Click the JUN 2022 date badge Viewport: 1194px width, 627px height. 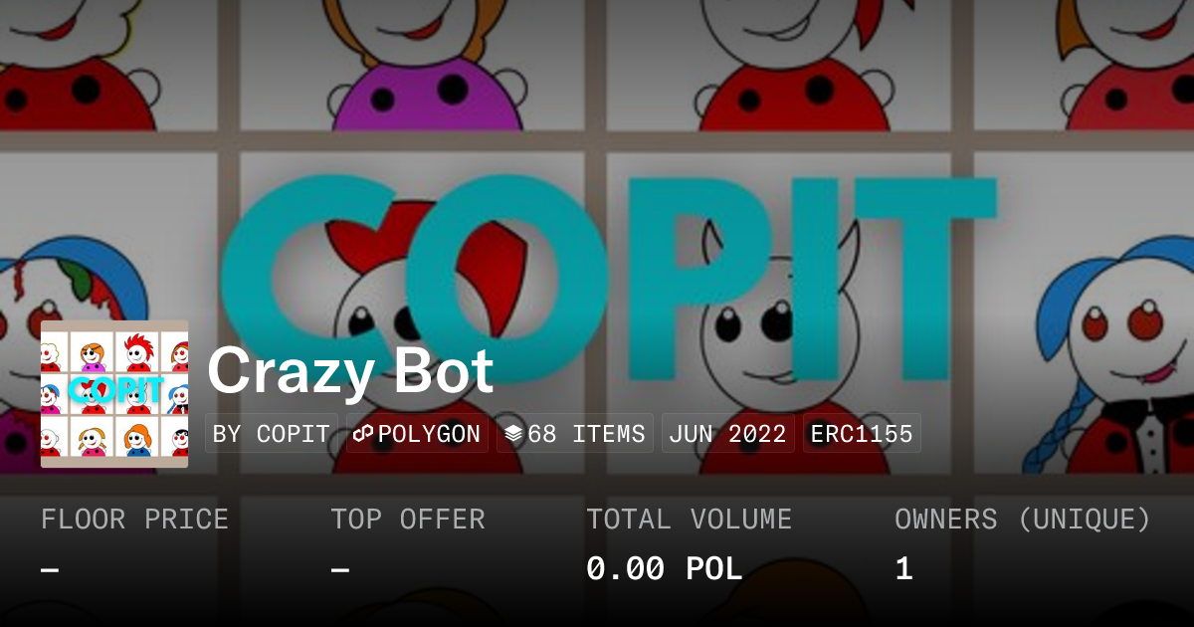click(727, 434)
